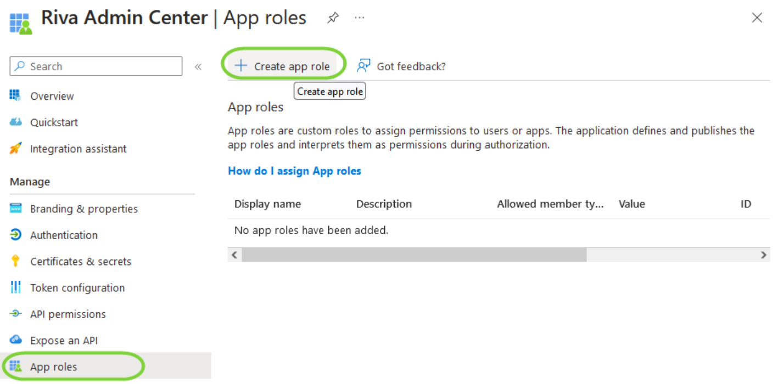Click the Value column header

click(631, 204)
